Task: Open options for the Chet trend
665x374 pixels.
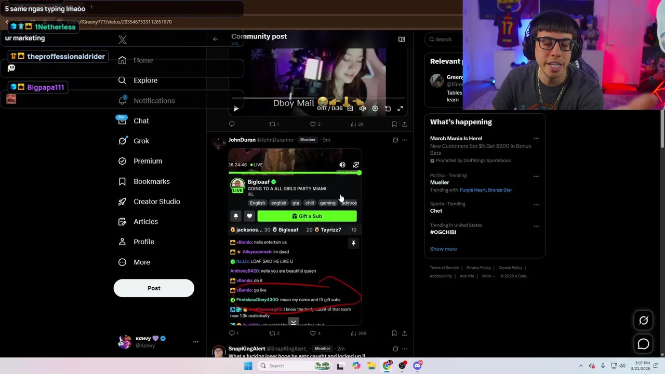Action: pyautogui.click(x=536, y=205)
